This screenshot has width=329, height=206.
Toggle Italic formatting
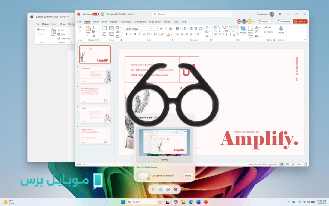pos(131,34)
